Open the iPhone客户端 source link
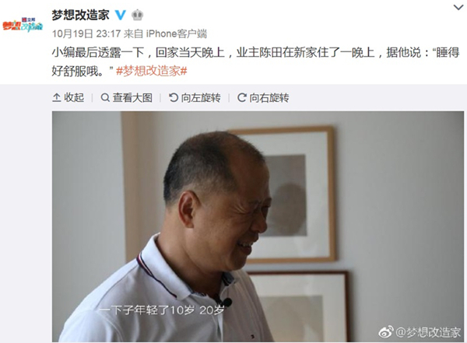 pyautogui.click(x=177, y=33)
